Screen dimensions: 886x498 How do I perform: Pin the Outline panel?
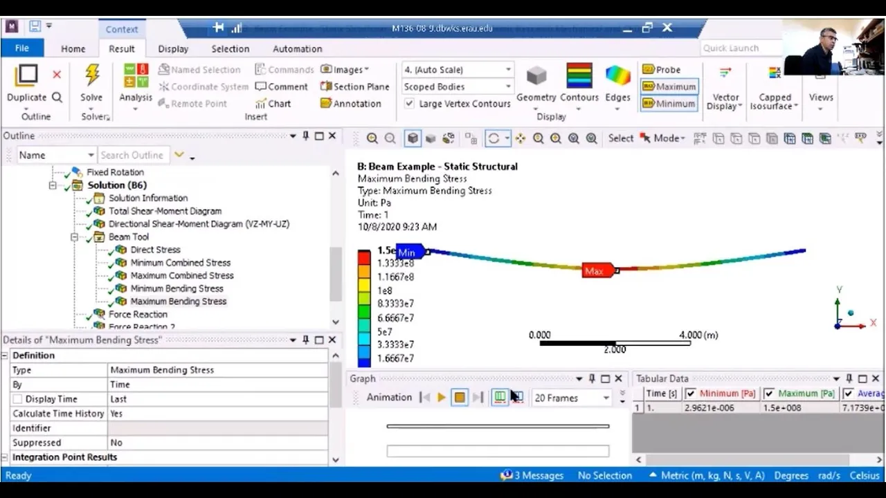click(306, 136)
